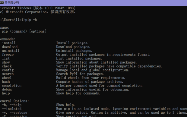
Task: Click the "wheel" command name
Action: pos(7,78)
